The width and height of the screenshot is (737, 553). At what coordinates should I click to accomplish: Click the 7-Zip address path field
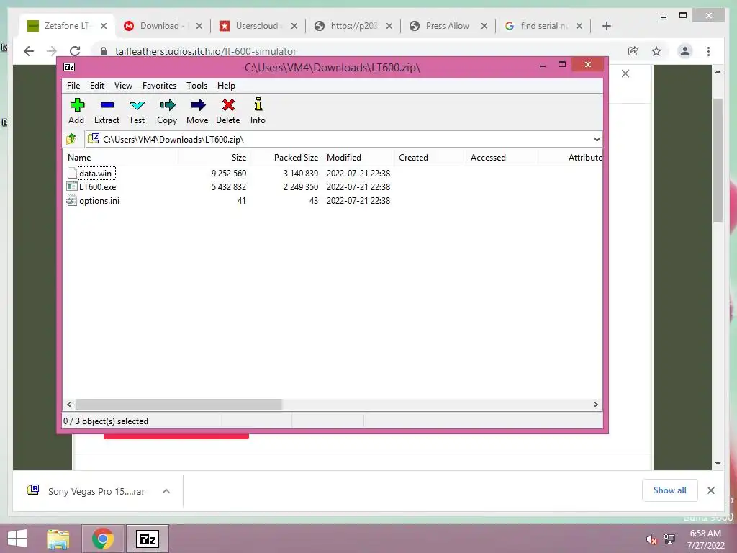click(344, 139)
